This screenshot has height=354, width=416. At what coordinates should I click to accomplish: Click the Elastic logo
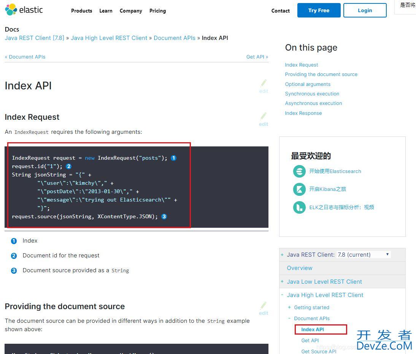pos(24,10)
